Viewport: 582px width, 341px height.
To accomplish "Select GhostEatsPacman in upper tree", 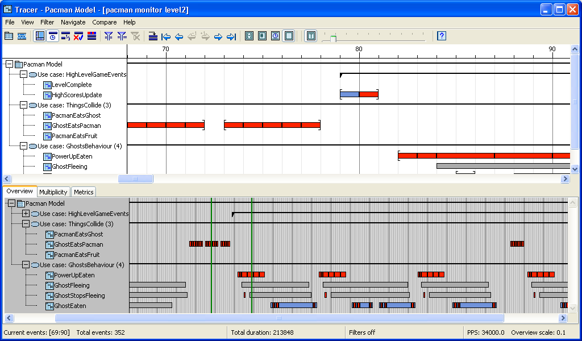I will click(76, 126).
